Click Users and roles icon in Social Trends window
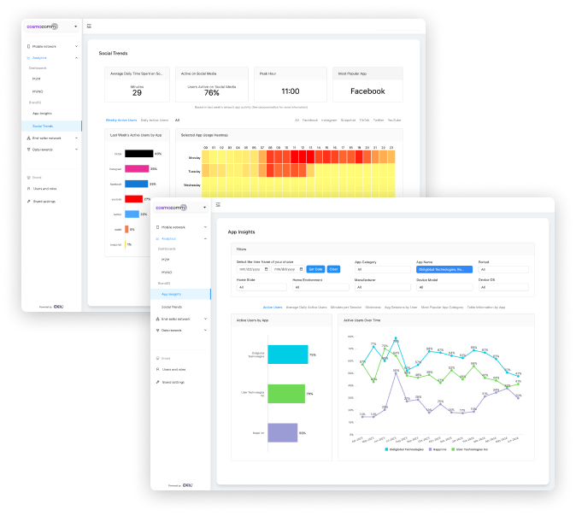The height and width of the screenshot is (516, 576). coord(29,189)
